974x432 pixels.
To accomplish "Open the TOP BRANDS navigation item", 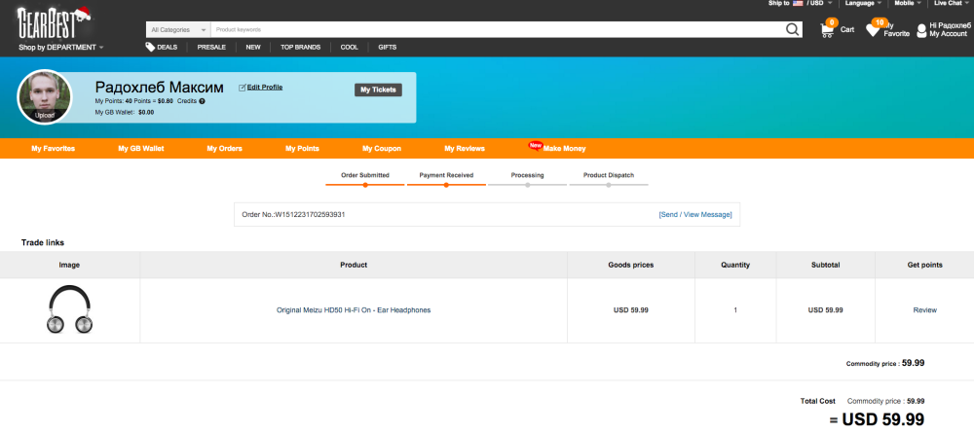I will point(300,47).
